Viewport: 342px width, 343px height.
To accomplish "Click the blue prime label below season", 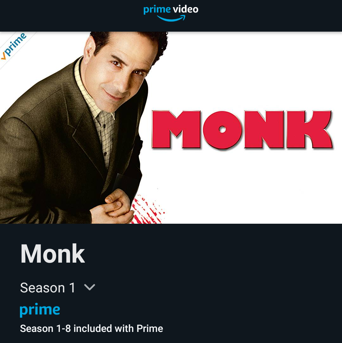I will [x=40, y=310].
